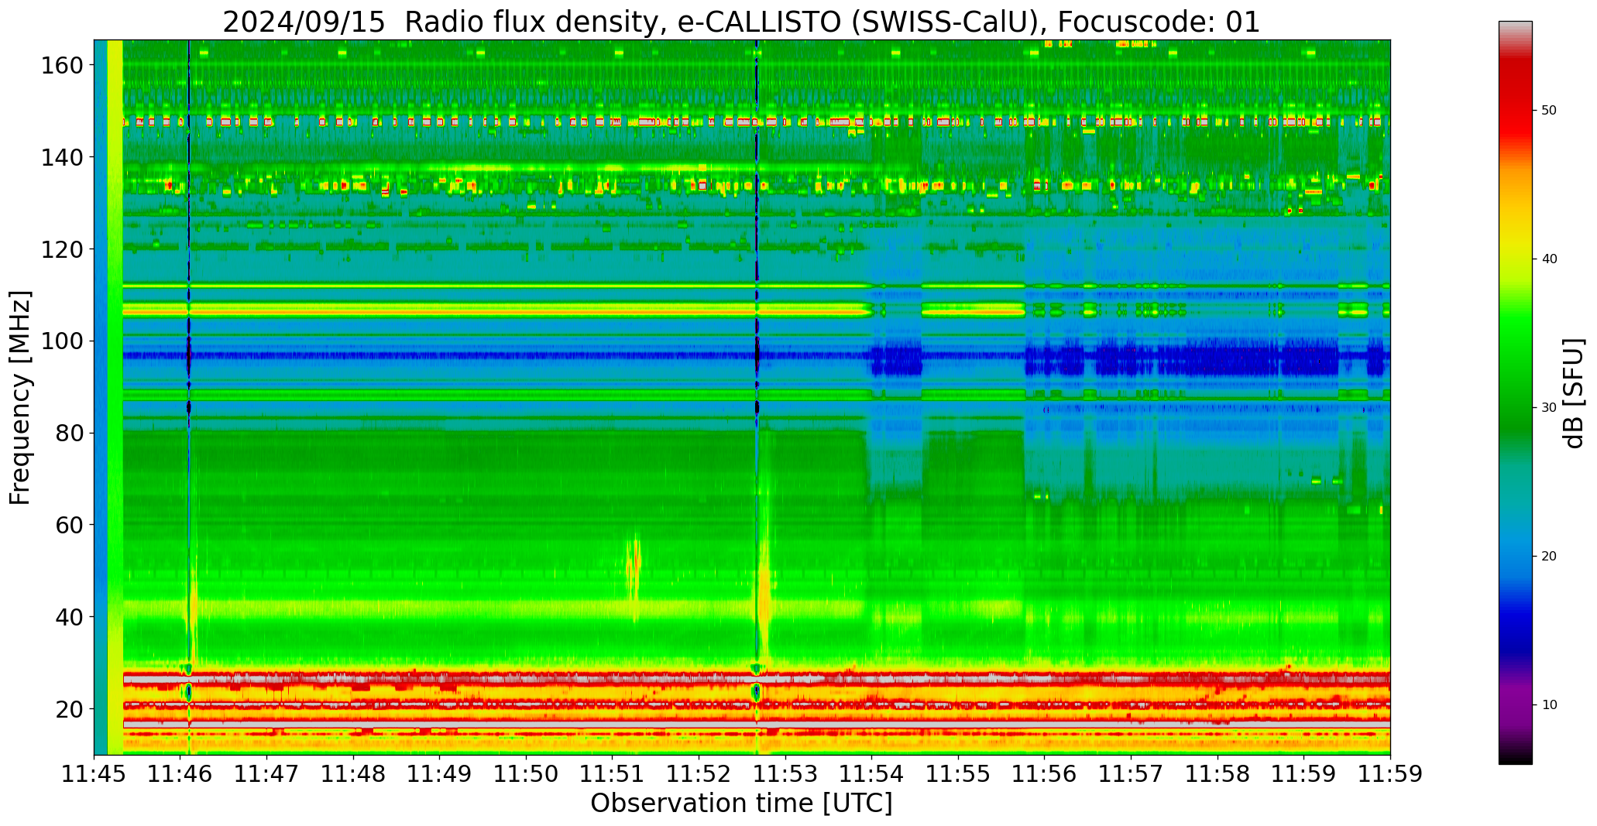
Task: Click the colorbar tick label 30
Action: click(x=1549, y=407)
